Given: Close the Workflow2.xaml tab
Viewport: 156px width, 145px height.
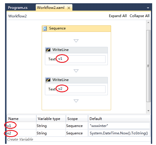Looking at the screenshot, I should 69,8.
